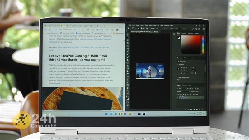Open the Style dropdown showing Normal
Screen dimensions: 249x140
tap(178, 29)
